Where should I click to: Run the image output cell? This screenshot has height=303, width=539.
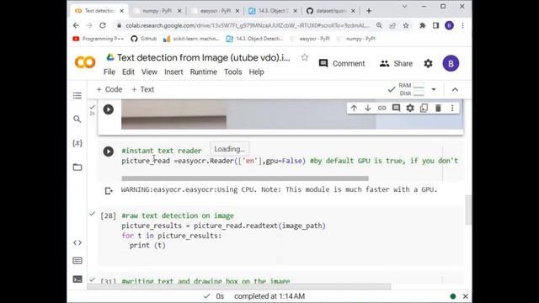[109, 109]
